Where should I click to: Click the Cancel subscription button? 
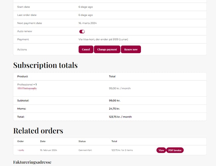(86, 49)
